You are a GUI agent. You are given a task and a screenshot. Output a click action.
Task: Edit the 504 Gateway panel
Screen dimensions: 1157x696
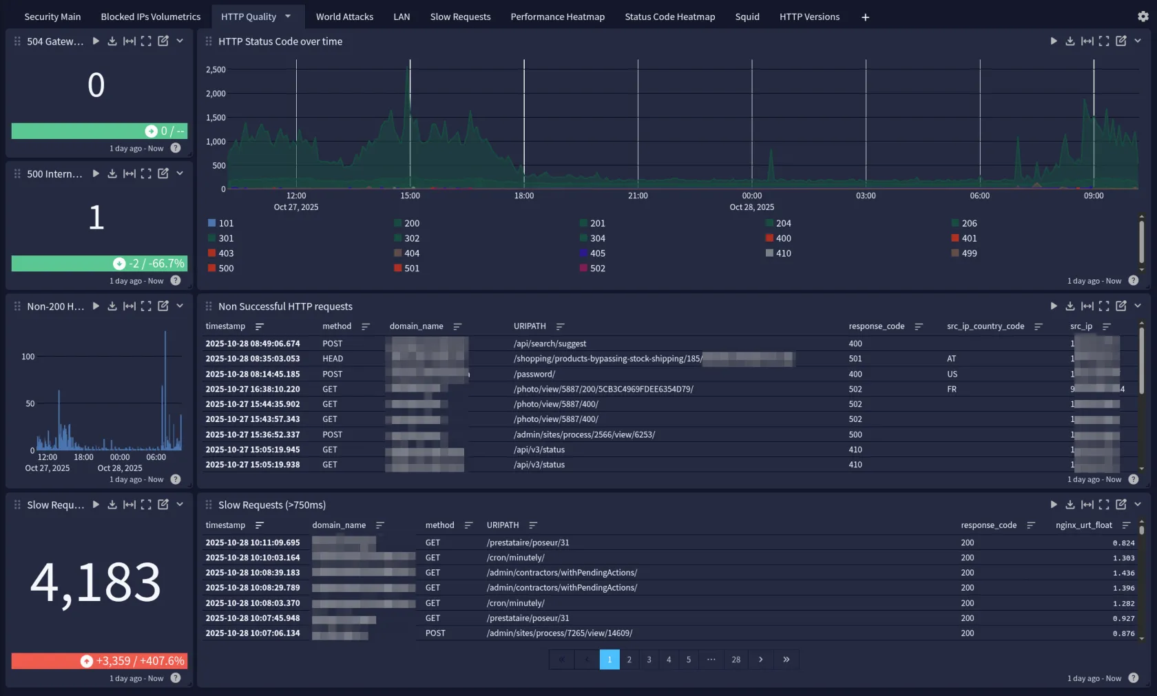tap(163, 41)
